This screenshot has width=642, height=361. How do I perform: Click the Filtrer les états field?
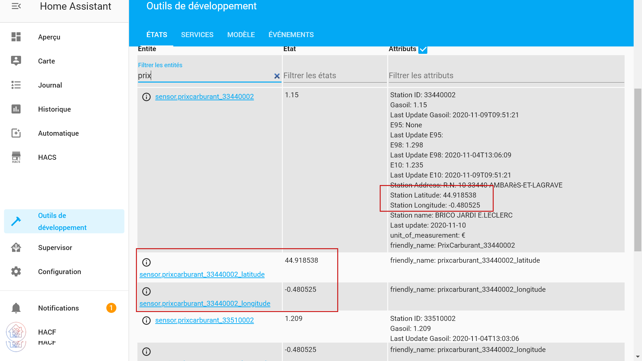click(x=334, y=76)
